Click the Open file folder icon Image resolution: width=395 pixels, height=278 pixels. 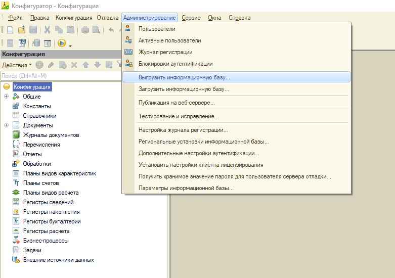click(x=22, y=30)
